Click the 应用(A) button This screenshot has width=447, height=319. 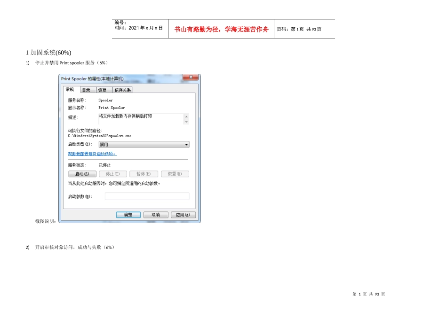pos(183,215)
